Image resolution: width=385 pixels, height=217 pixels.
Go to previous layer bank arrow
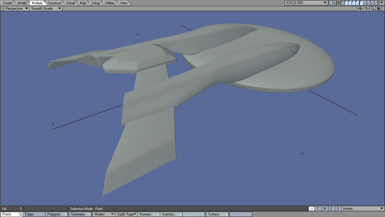(331, 3)
